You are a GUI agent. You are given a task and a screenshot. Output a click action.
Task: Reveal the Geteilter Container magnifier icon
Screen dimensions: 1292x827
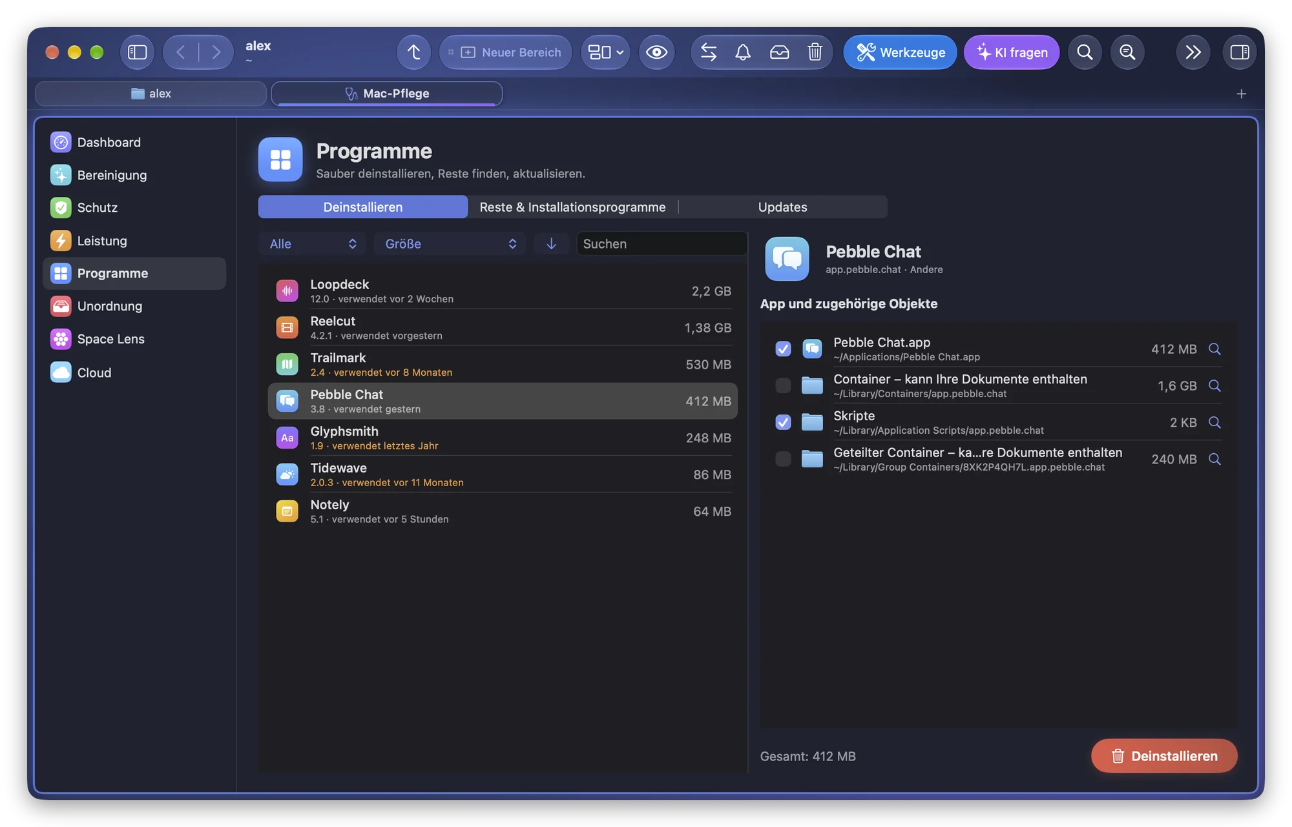pyautogui.click(x=1214, y=460)
